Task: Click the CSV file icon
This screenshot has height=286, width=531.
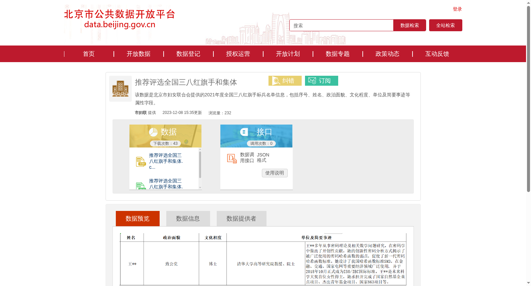Action: click(x=141, y=161)
